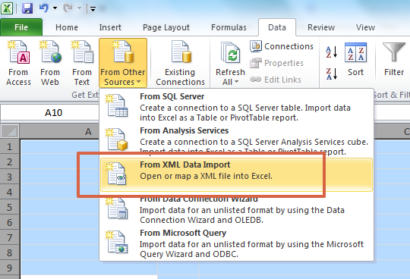Select row 2 header

[x=10, y=161]
